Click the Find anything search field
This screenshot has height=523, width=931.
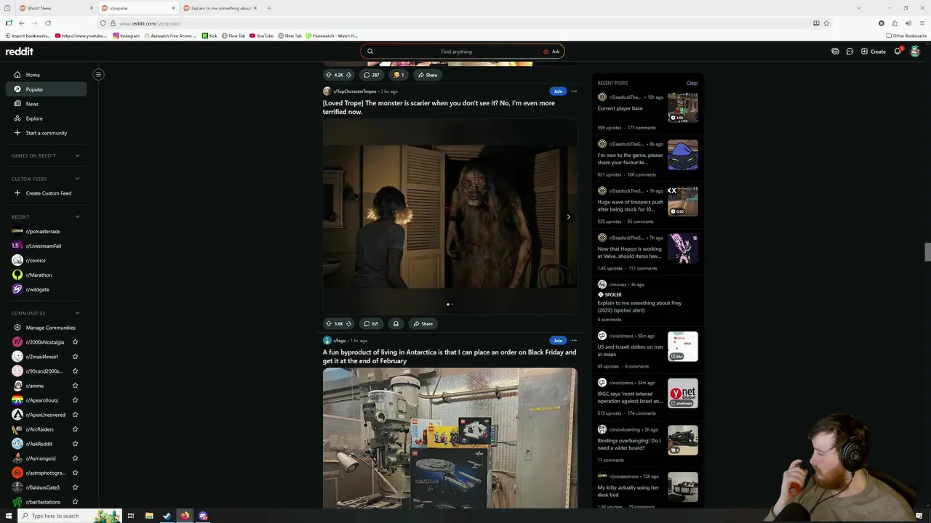pos(456,52)
